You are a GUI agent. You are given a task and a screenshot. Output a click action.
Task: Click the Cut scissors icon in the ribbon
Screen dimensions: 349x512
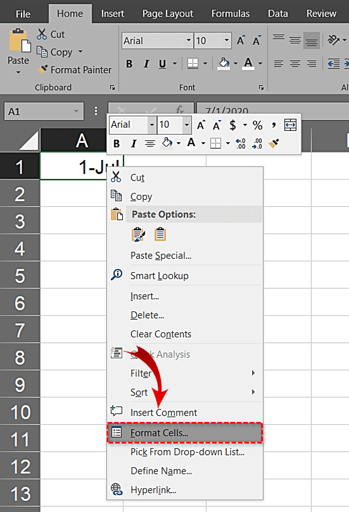click(x=42, y=34)
